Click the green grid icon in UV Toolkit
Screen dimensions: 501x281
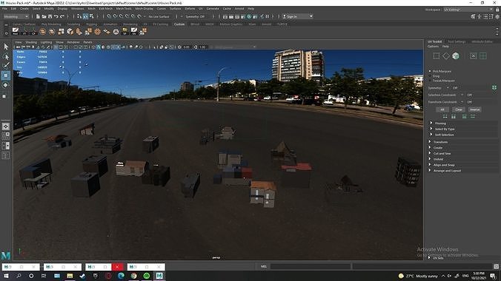coord(483,55)
